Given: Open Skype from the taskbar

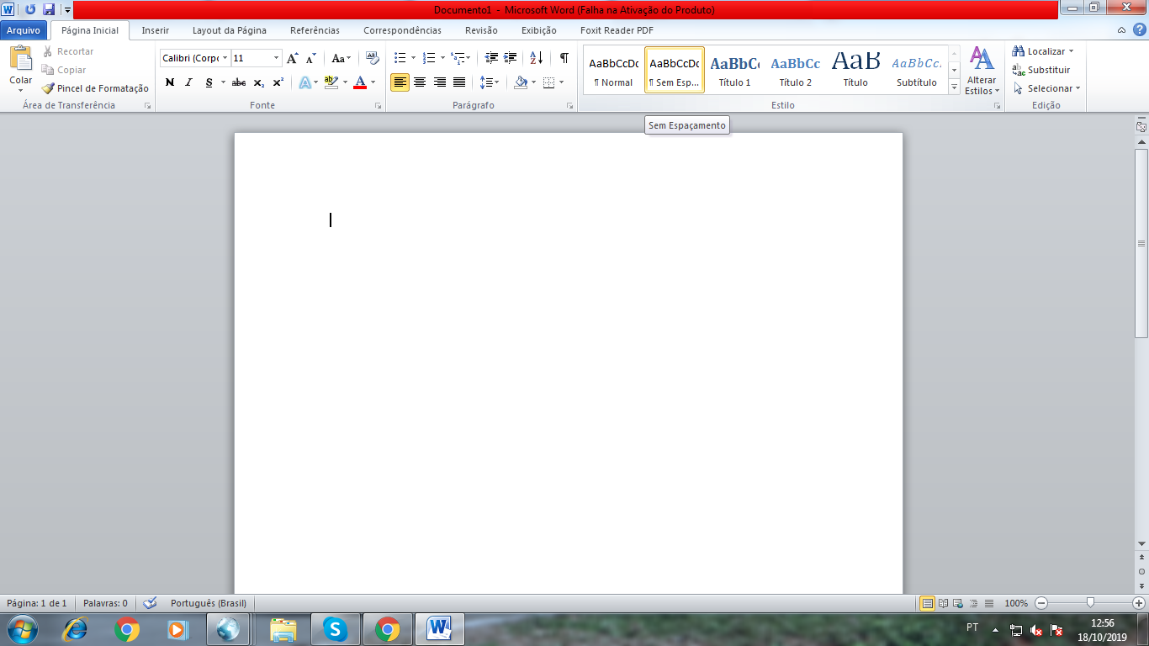Looking at the screenshot, I should tap(335, 629).
